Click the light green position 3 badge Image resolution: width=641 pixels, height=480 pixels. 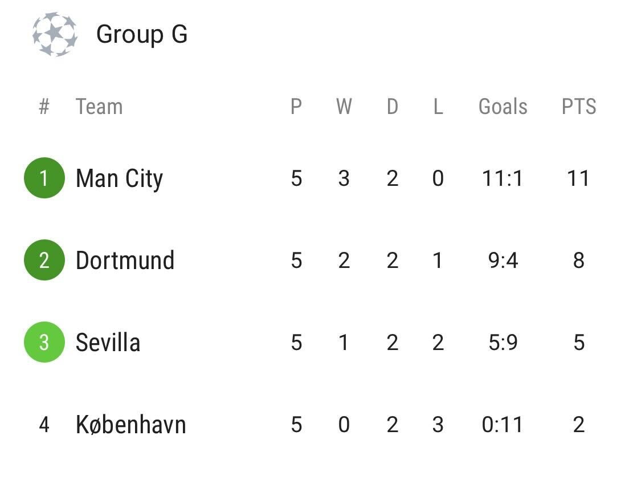[x=44, y=342]
